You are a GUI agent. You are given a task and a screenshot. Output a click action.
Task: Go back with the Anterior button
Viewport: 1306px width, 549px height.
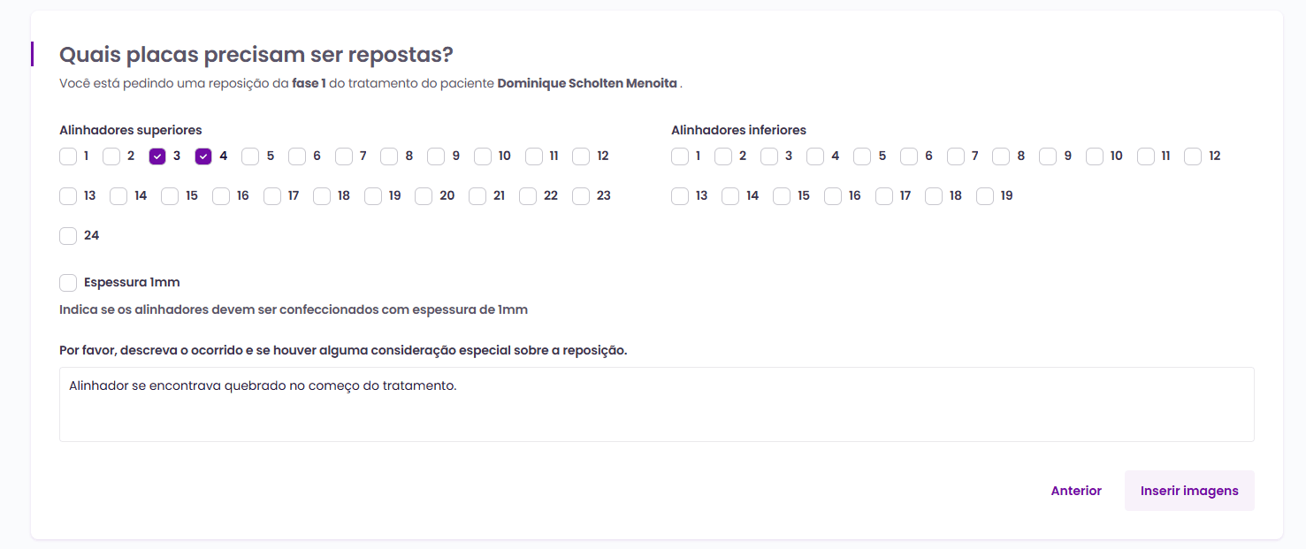click(1076, 491)
